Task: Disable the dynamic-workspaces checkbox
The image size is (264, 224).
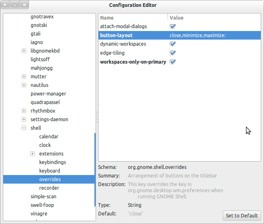Action: click(173, 44)
